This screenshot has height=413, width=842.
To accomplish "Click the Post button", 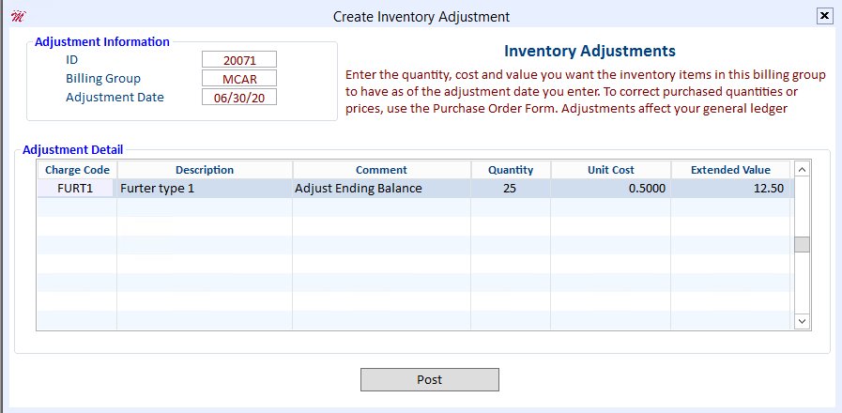I will pos(430,380).
